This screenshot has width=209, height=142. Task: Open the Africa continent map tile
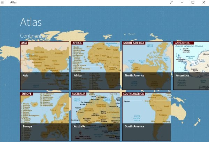(95, 65)
